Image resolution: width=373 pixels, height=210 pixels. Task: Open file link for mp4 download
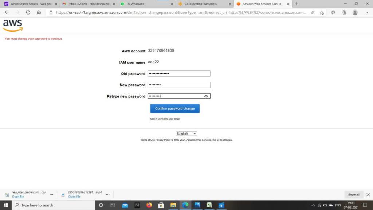[x=74, y=197]
